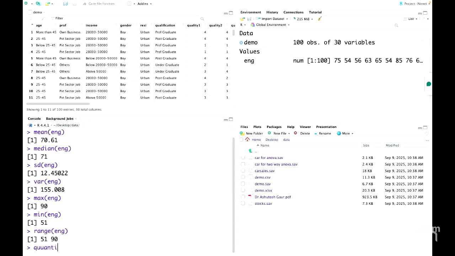Image resolution: width=455 pixels, height=256 pixels.
Task: Tick the checkbox for demo.xlsx
Action: [x=243, y=190]
